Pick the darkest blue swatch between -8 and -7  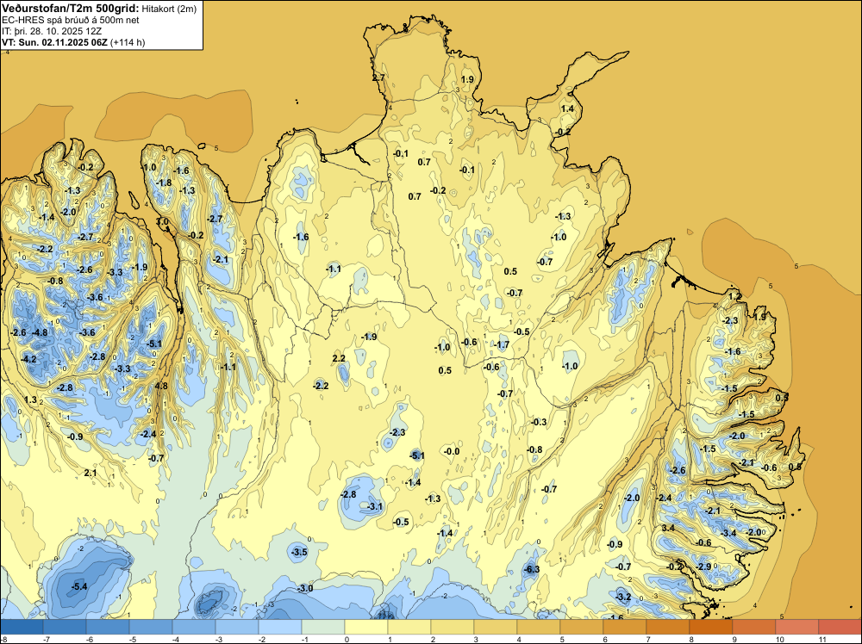pyautogui.click(x=22, y=627)
